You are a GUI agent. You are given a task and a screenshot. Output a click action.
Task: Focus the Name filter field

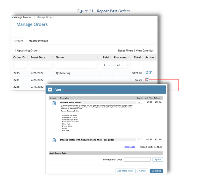click(77, 65)
